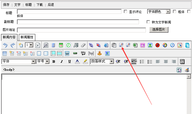The image size is (192, 114).
Task: Click the delete column icon
Action: [32, 53]
